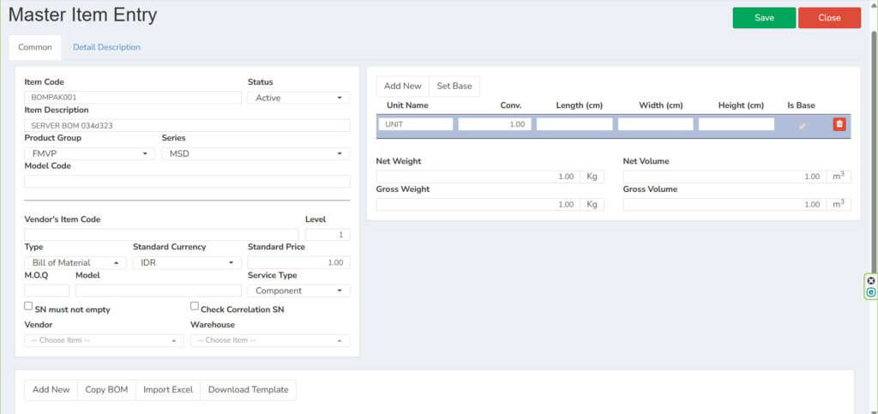Tick the Check Correlation SN checkbox
The height and width of the screenshot is (414, 878).
195,306
